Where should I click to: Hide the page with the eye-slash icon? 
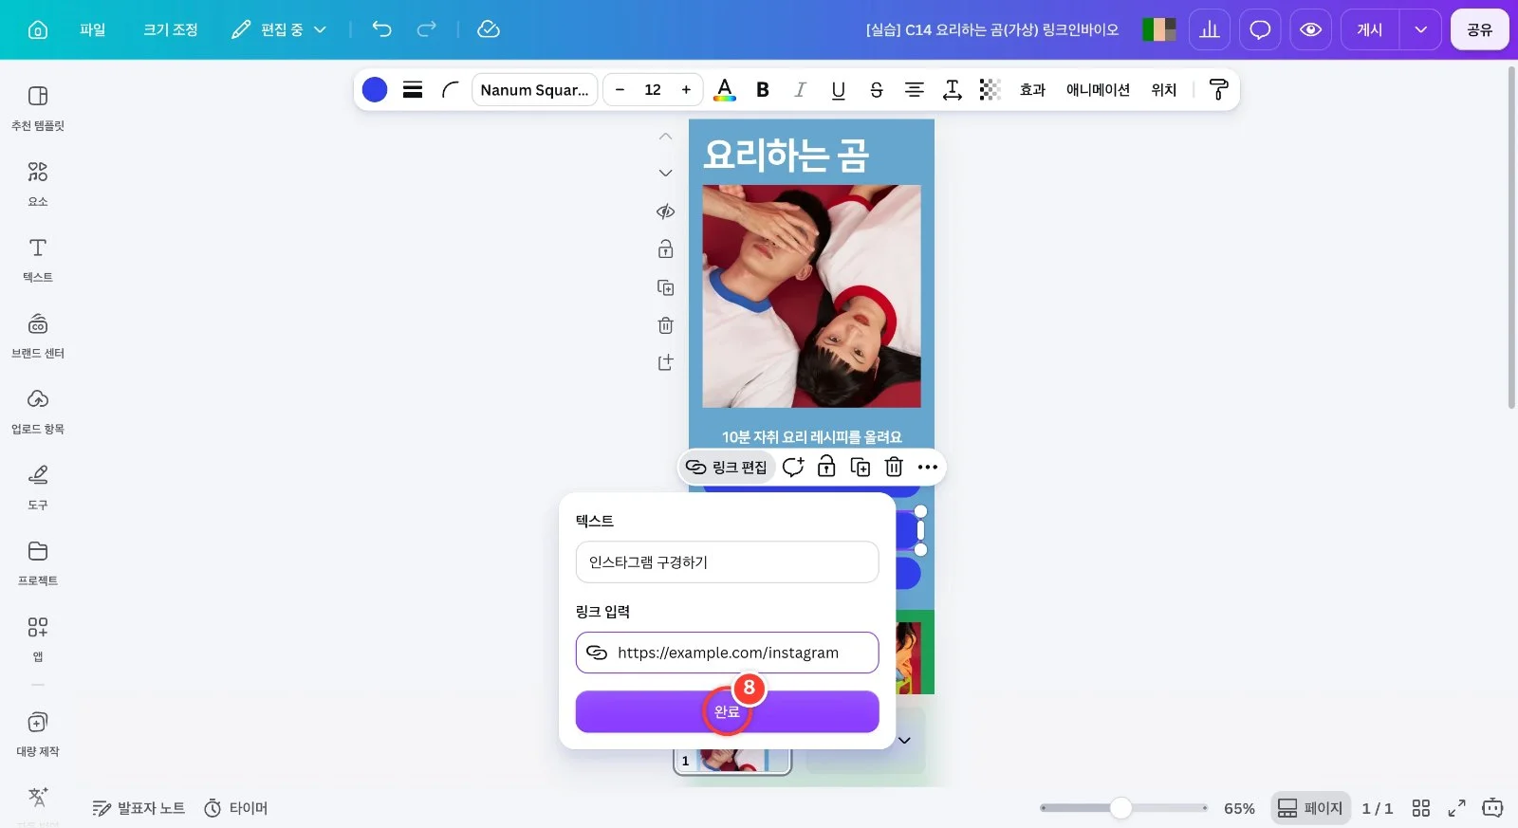pos(666,212)
